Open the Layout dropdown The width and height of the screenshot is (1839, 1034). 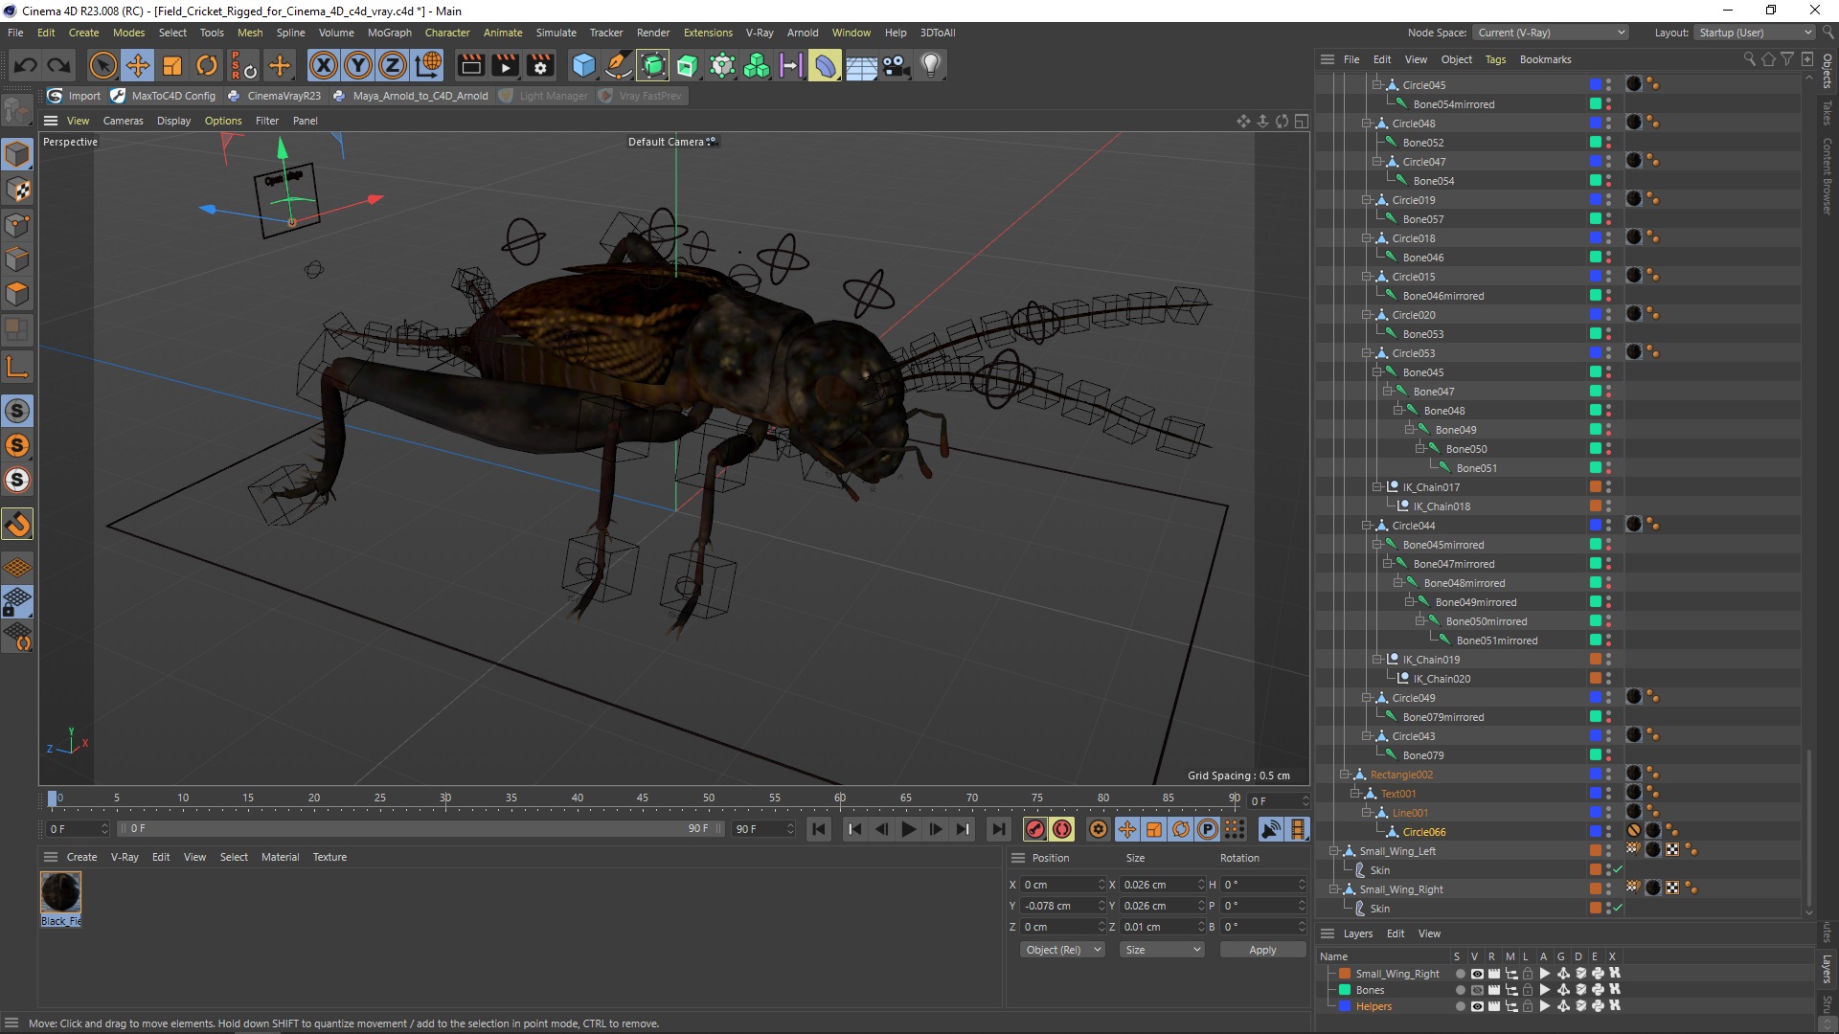point(1754,33)
